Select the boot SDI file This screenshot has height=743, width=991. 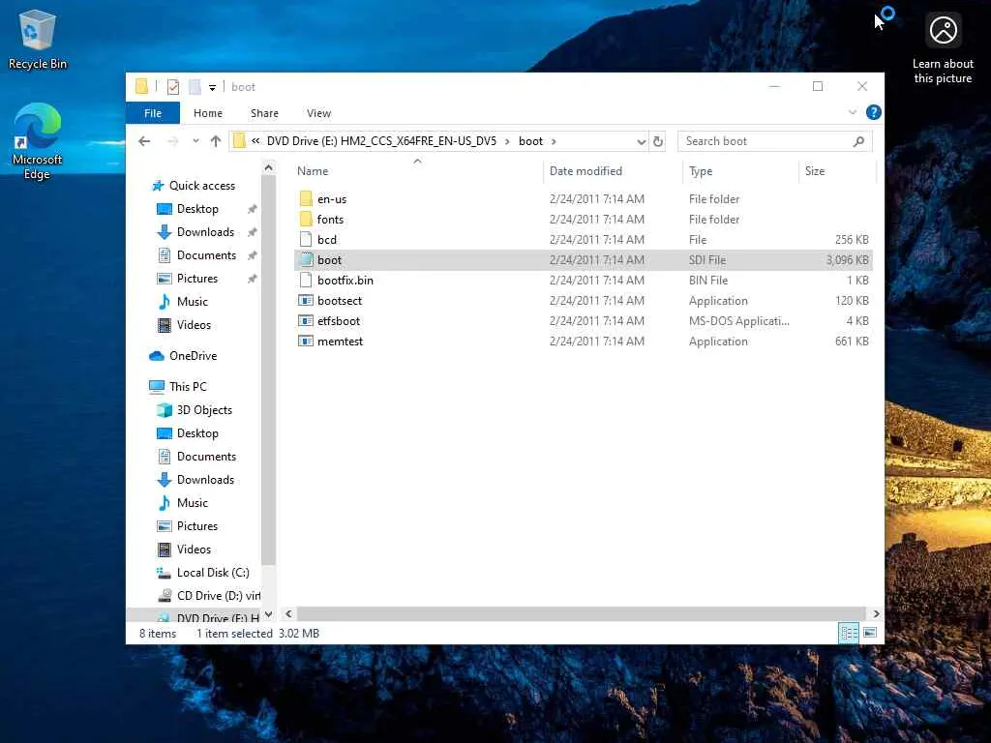coord(583,259)
